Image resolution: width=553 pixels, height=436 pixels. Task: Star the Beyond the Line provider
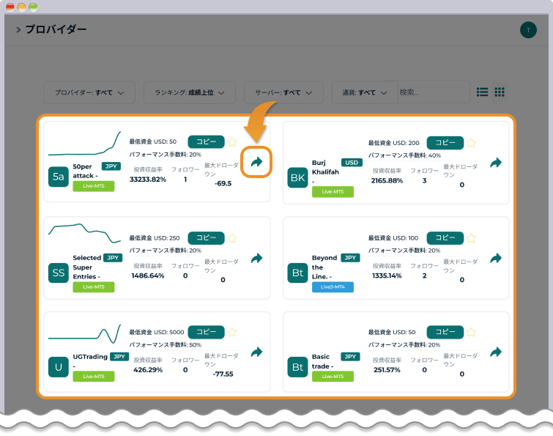(471, 238)
